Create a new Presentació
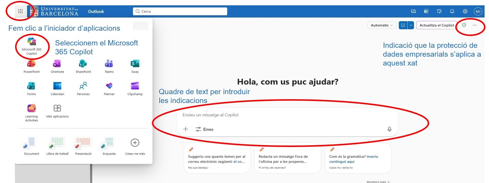The image size is (489, 183). click(83, 146)
